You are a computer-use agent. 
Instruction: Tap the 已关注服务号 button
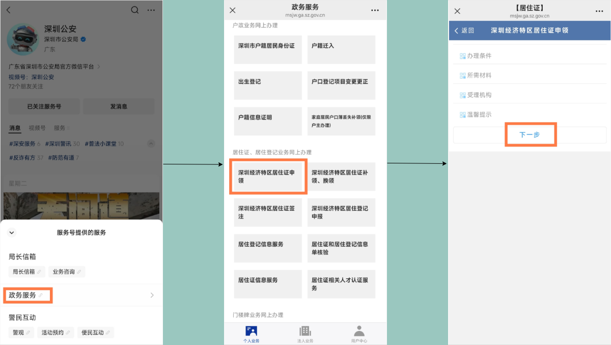tap(44, 106)
